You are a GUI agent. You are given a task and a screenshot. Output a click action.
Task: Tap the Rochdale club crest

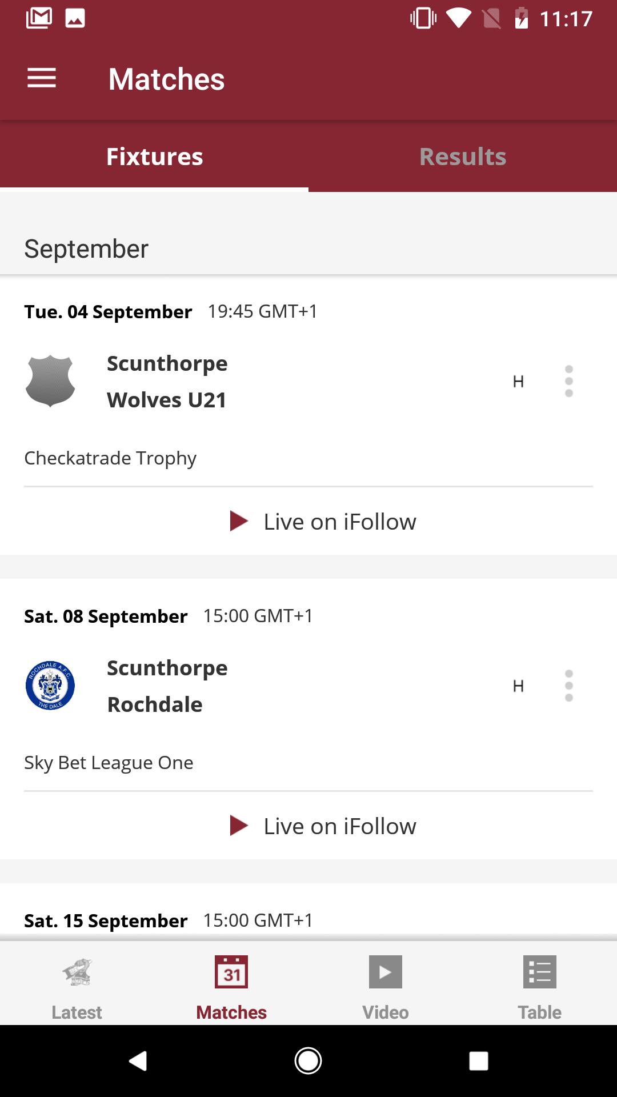50,686
